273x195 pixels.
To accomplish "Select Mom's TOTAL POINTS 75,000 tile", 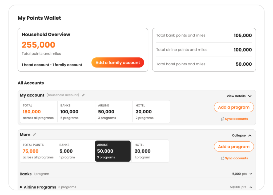I will (39, 151).
